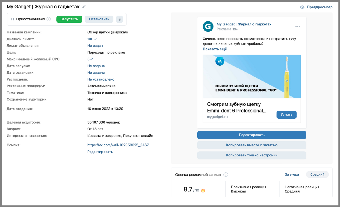The image size is (340, 207).
Task: Click the help icon beside Оценка рекламной записи
Action: (226, 175)
